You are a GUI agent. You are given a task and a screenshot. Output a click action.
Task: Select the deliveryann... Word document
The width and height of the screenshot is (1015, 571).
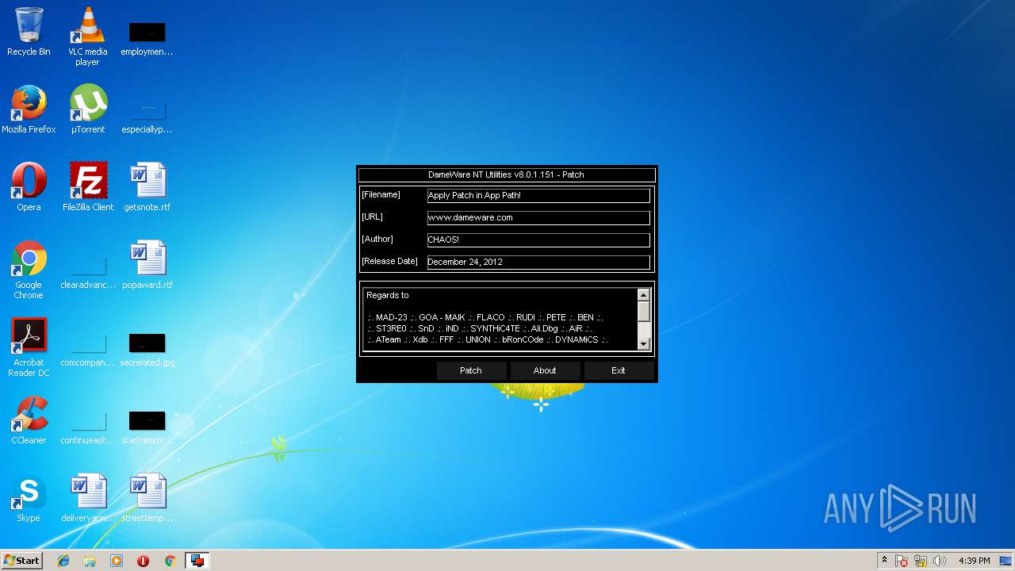[x=88, y=498]
